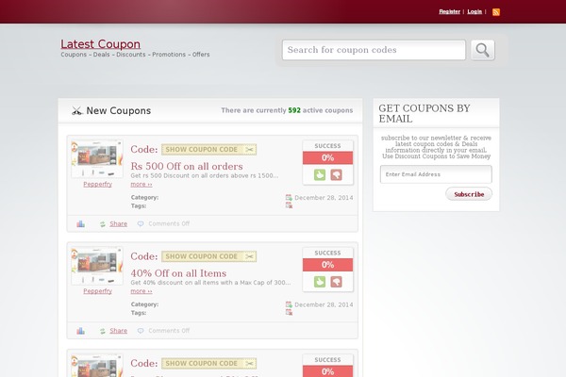Open the Login link

click(x=474, y=11)
